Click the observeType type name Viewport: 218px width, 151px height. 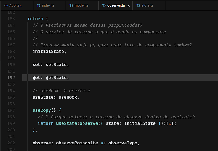click(x=123, y=143)
